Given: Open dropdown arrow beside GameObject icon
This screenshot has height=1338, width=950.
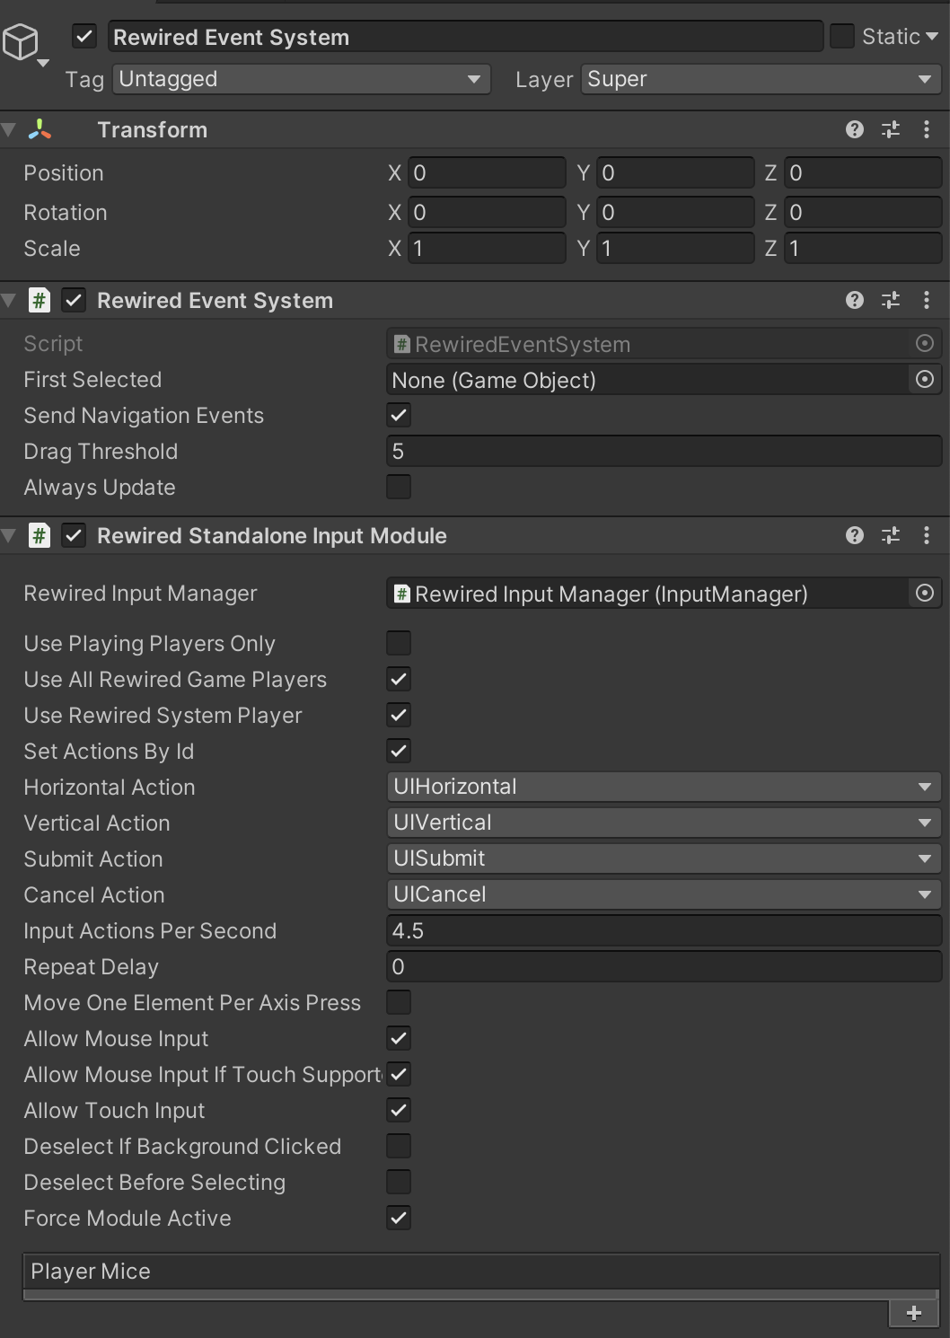Looking at the screenshot, I should 42,64.
